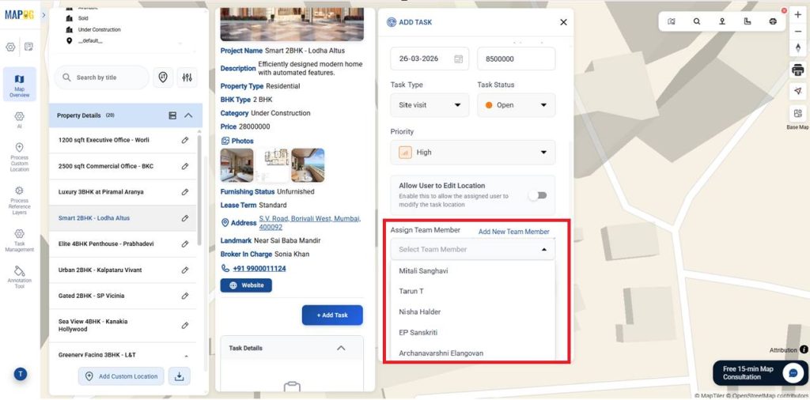This screenshot has width=810, height=400.
Task: Open the balcony sea view thumbnail
Action: click(x=308, y=165)
